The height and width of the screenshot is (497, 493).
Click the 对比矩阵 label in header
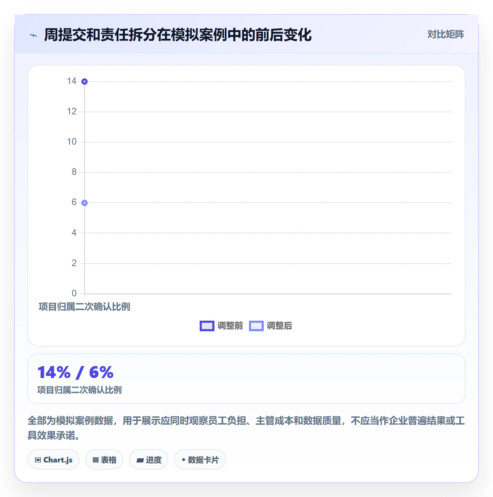tap(445, 34)
